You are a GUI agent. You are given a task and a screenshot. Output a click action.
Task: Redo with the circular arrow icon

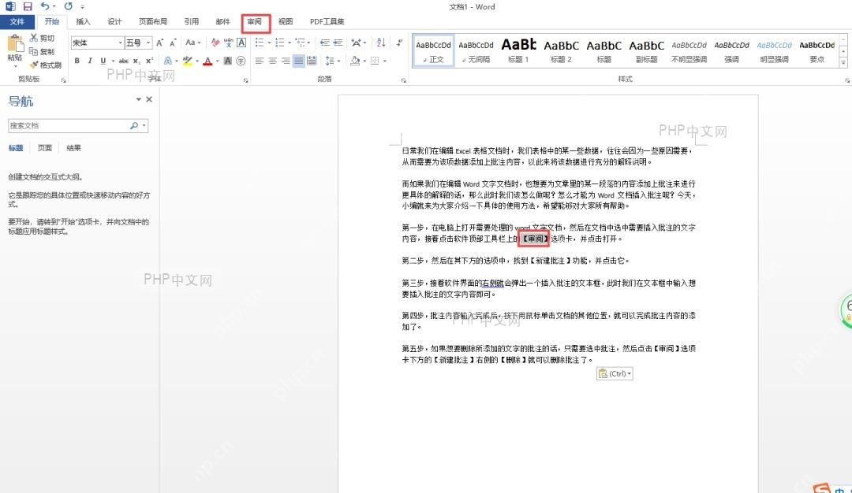point(69,6)
